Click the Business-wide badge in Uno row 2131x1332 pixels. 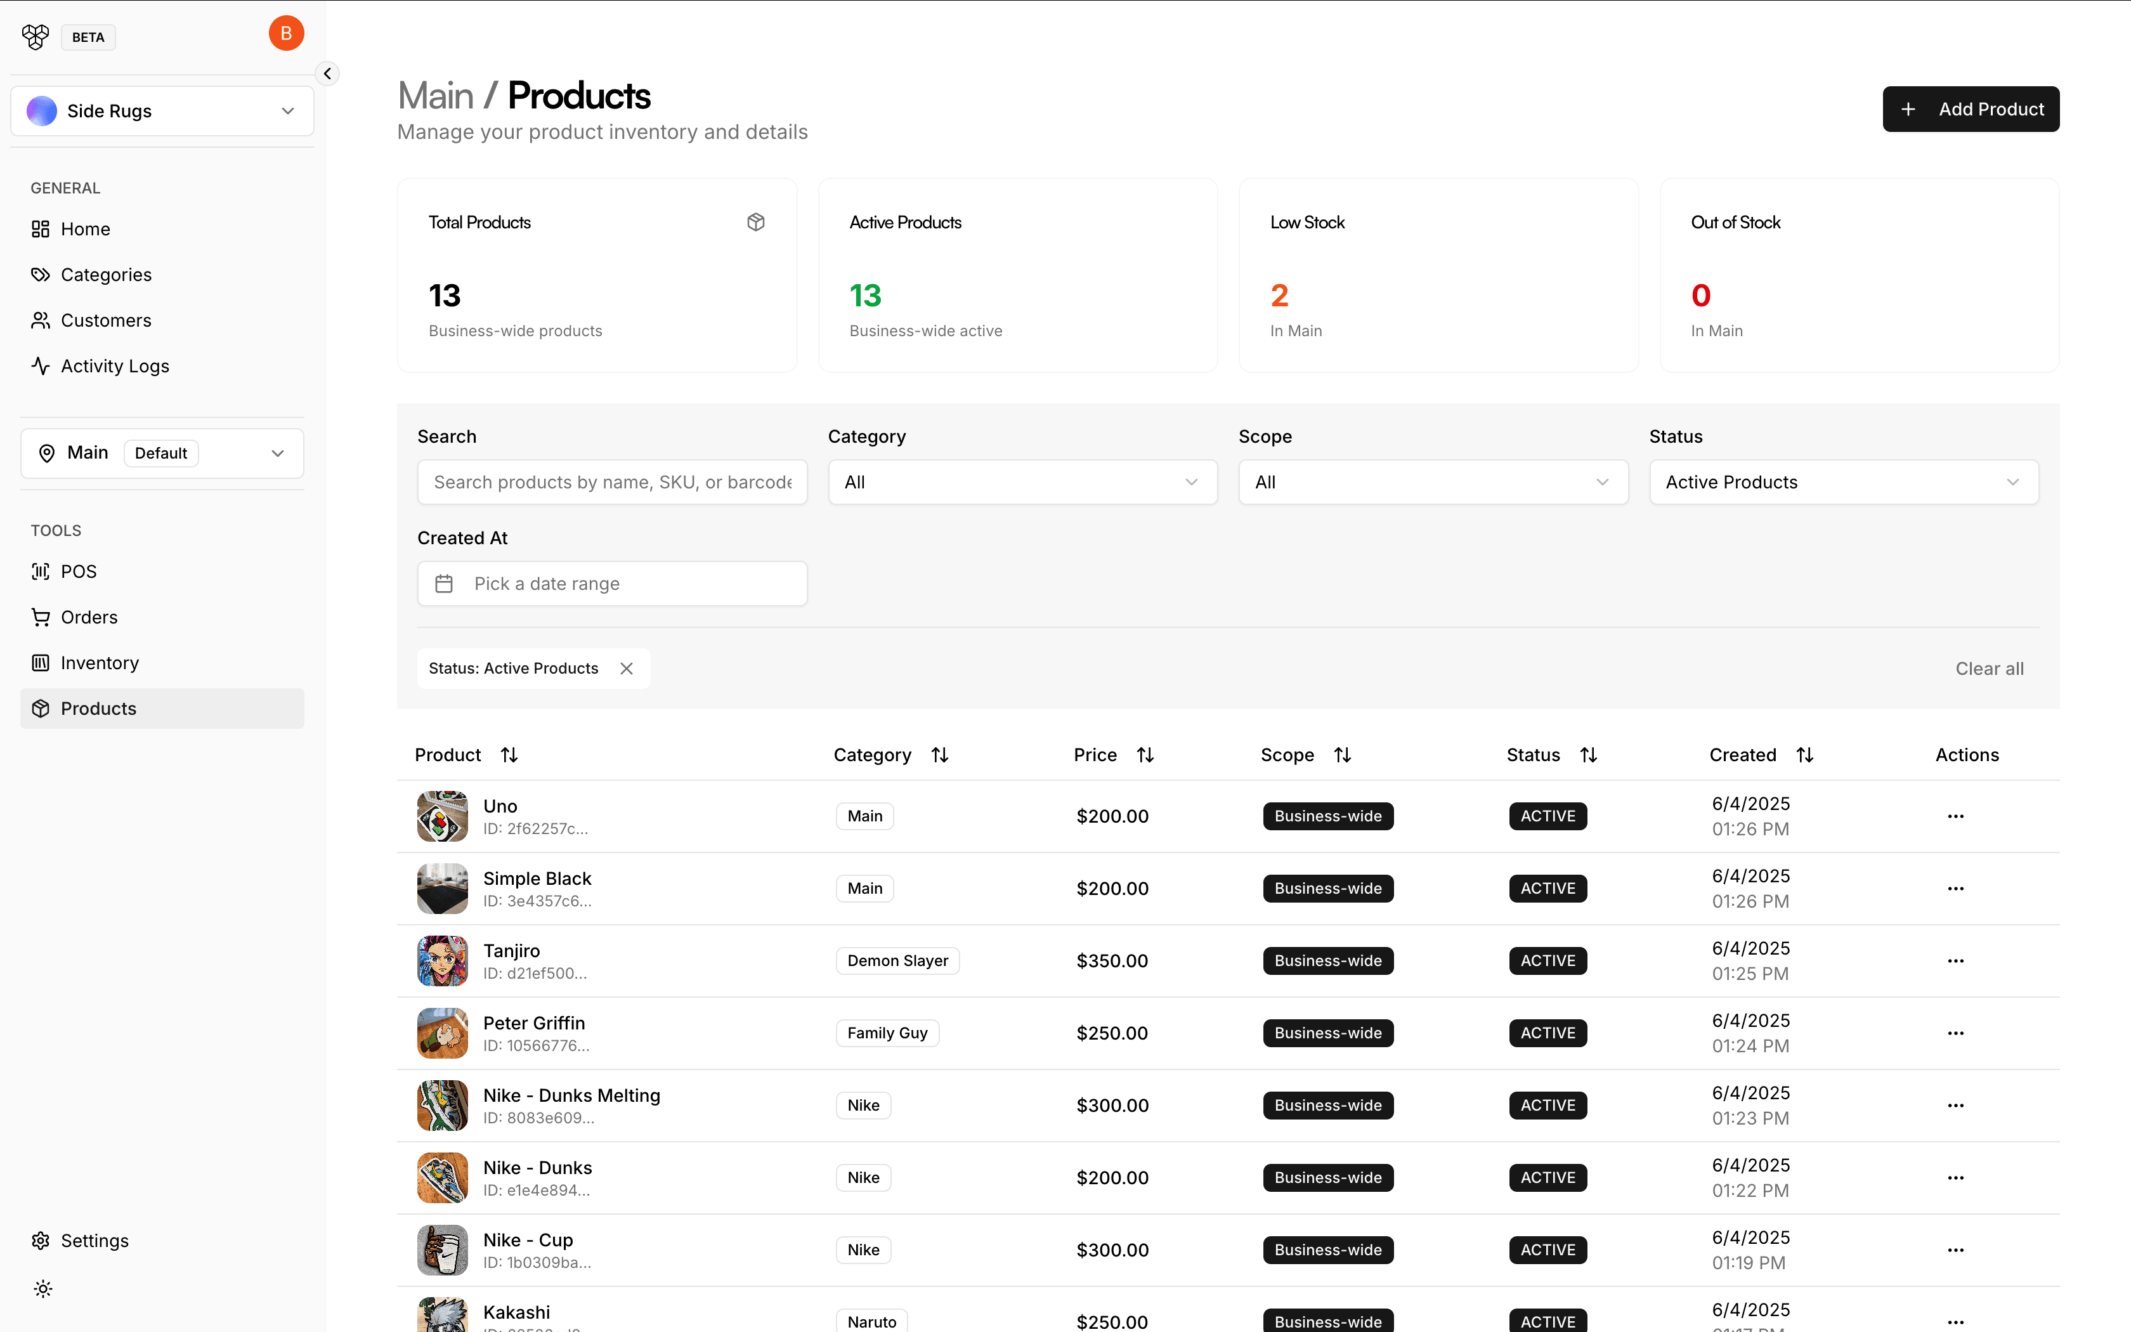click(1328, 817)
